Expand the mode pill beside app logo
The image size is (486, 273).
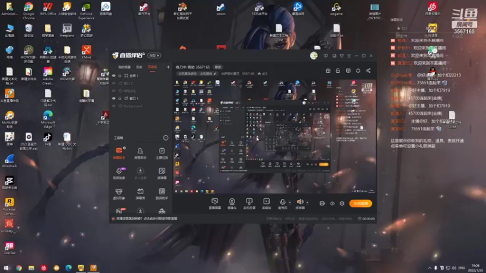click(154, 55)
